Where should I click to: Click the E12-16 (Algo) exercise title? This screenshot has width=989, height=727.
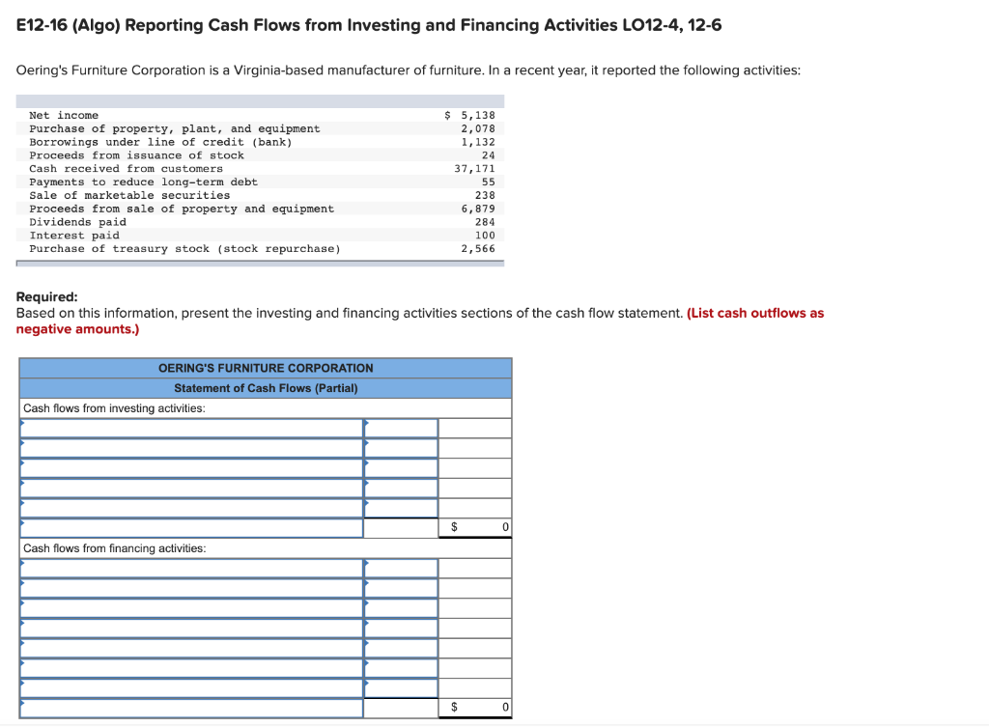[x=369, y=25]
